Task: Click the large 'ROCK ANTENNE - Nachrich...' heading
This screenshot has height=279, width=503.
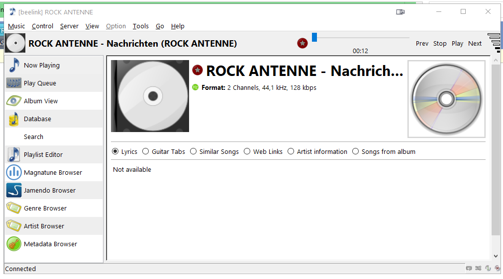Action: click(304, 70)
